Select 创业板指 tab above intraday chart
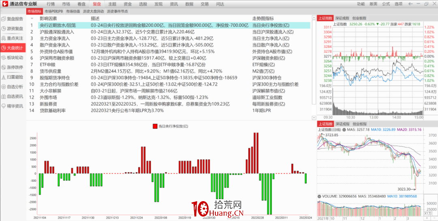The image size is (438, 221). click(x=359, y=18)
